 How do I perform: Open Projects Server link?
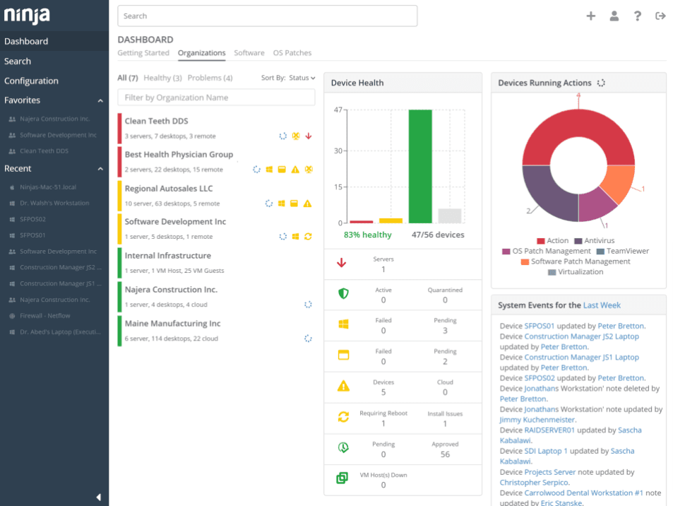coord(550,472)
